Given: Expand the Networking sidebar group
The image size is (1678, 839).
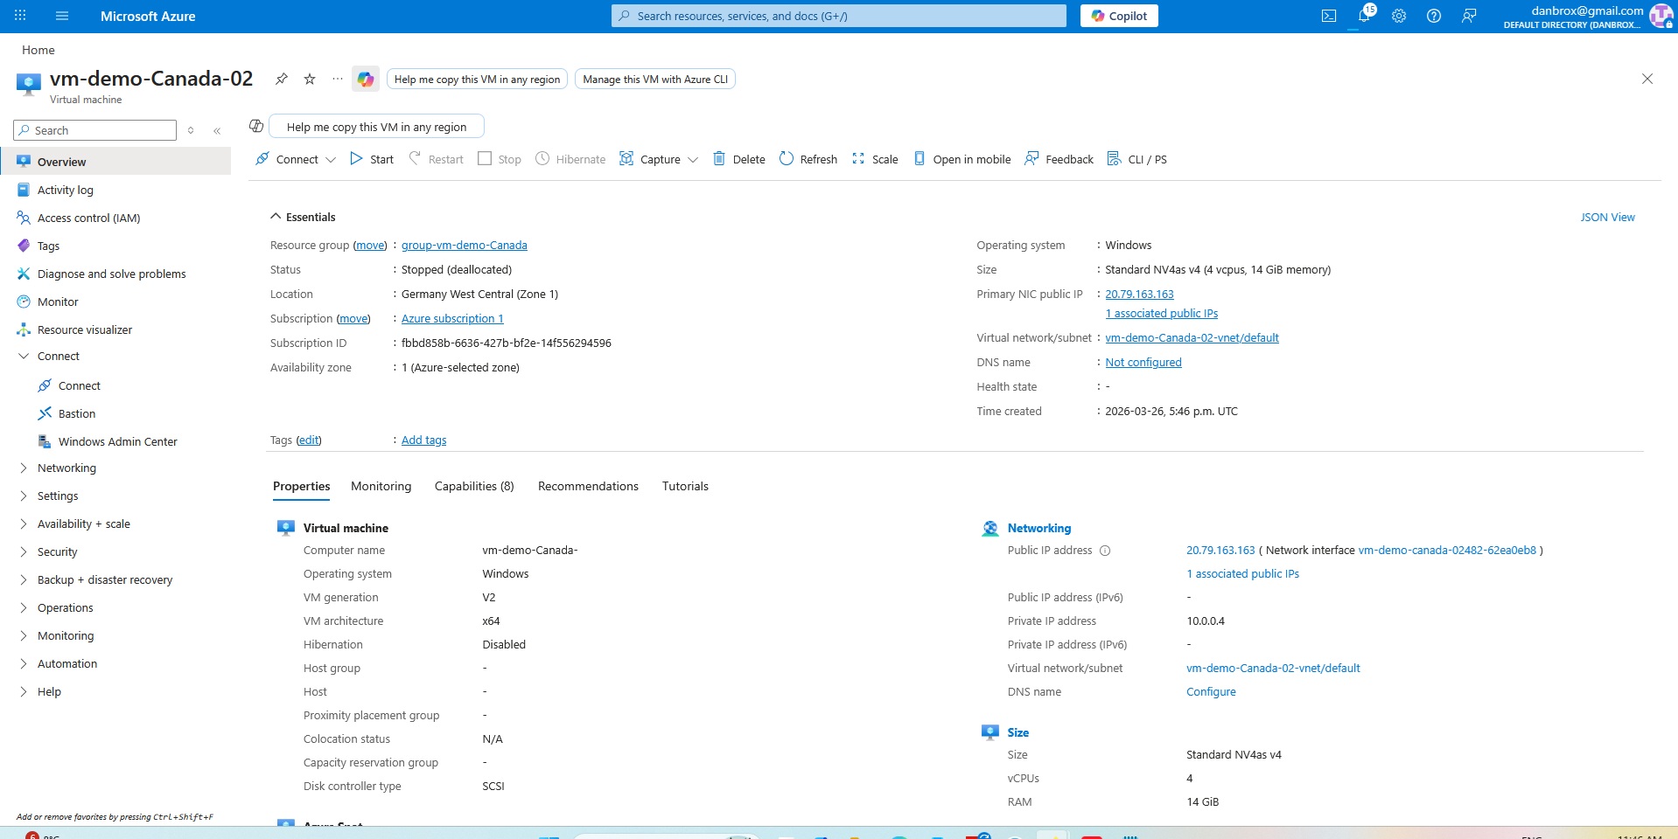Looking at the screenshot, I should (x=24, y=468).
